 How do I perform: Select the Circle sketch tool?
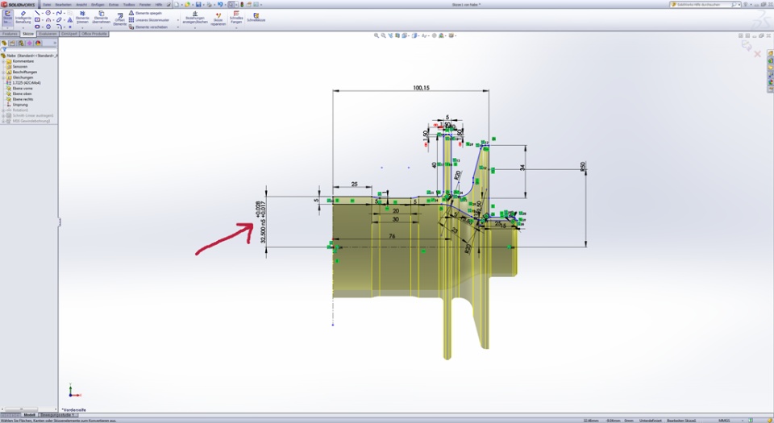click(x=48, y=13)
